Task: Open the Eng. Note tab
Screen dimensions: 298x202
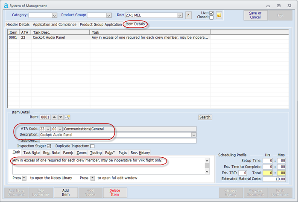Action: point(51,153)
